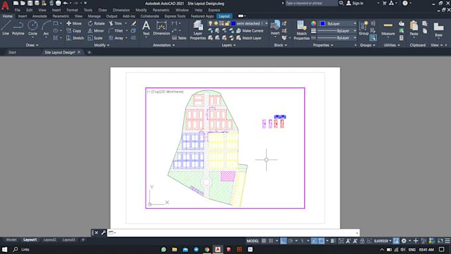Activate the Mirror command

[96, 31]
